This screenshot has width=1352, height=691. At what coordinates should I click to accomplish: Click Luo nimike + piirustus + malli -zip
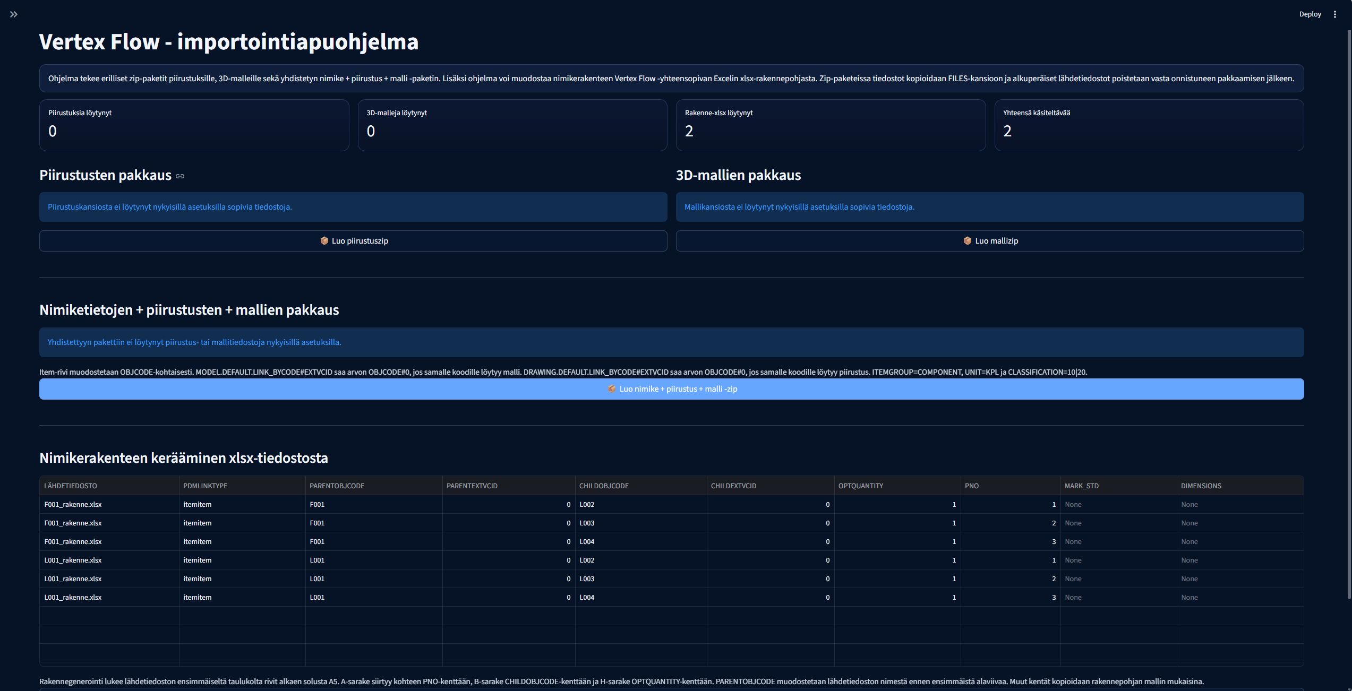671,389
